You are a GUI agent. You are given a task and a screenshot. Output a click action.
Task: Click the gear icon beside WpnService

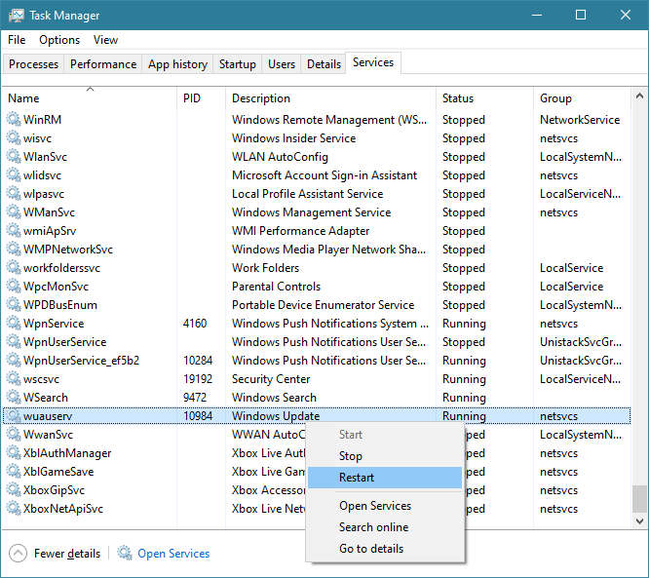14,324
